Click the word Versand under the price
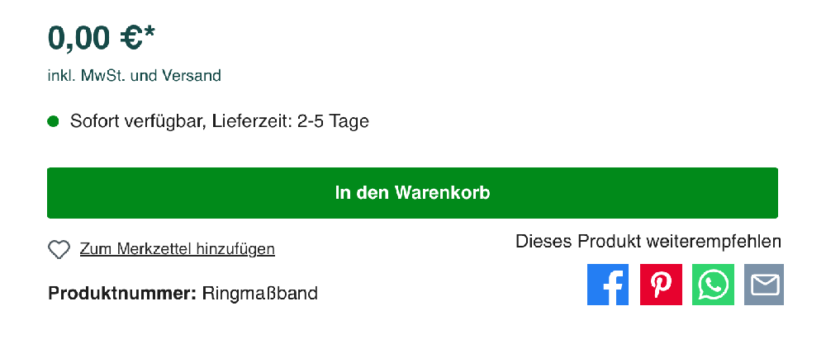Screen dimensions: 826x358 (192, 76)
